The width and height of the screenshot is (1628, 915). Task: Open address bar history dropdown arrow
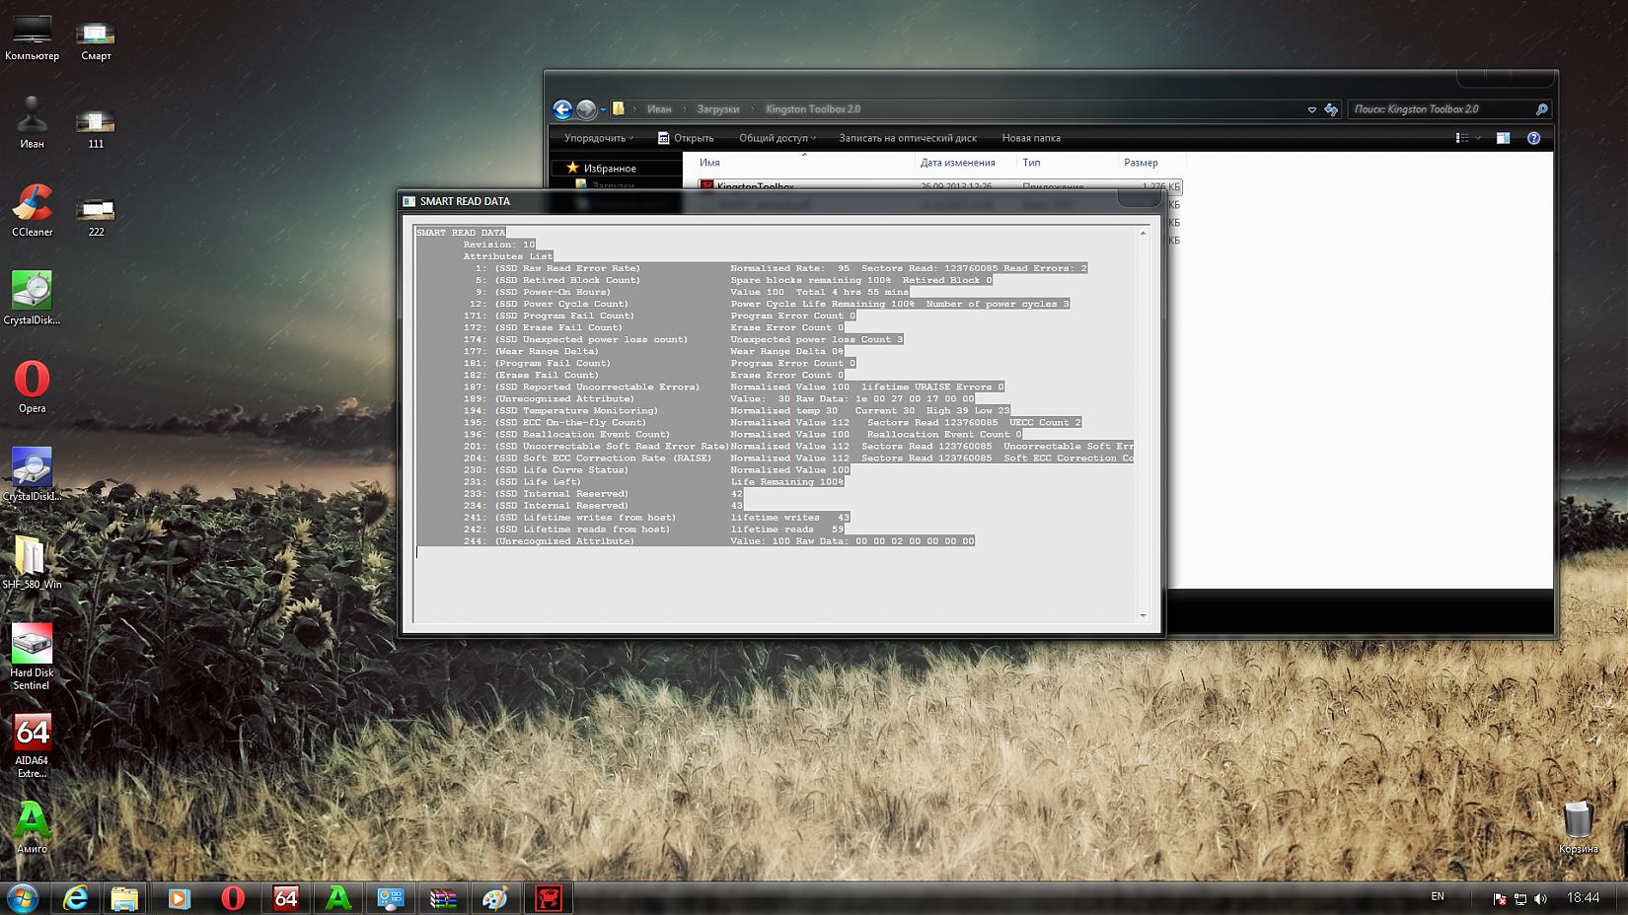(1311, 109)
